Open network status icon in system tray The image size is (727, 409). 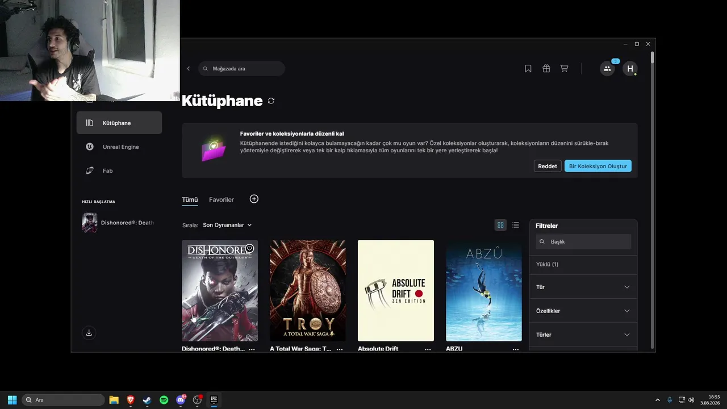click(682, 400)
